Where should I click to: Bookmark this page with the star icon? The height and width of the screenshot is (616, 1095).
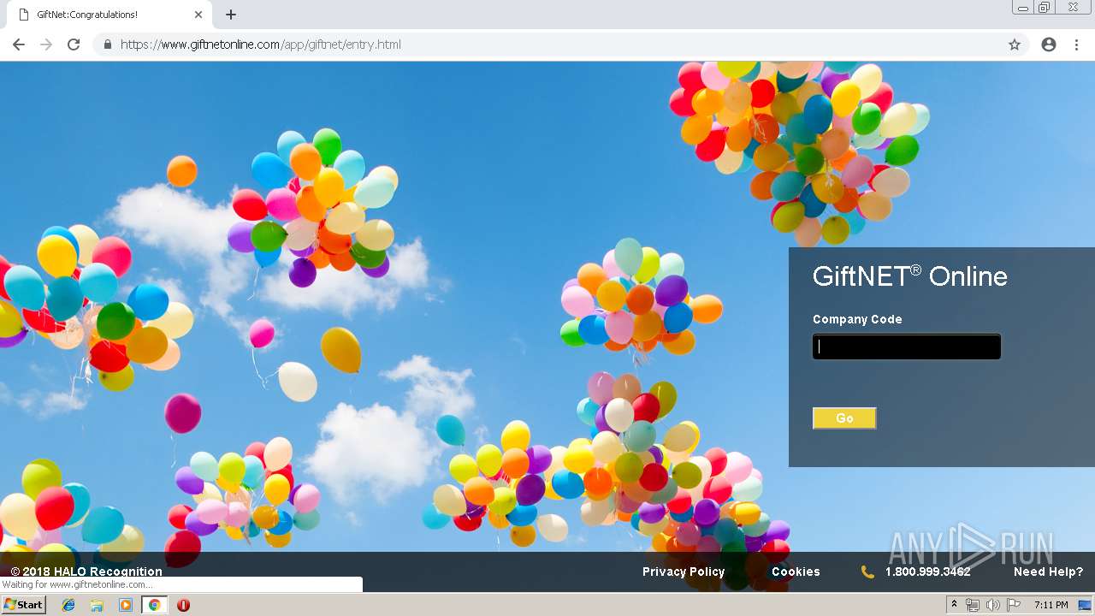1015,44
